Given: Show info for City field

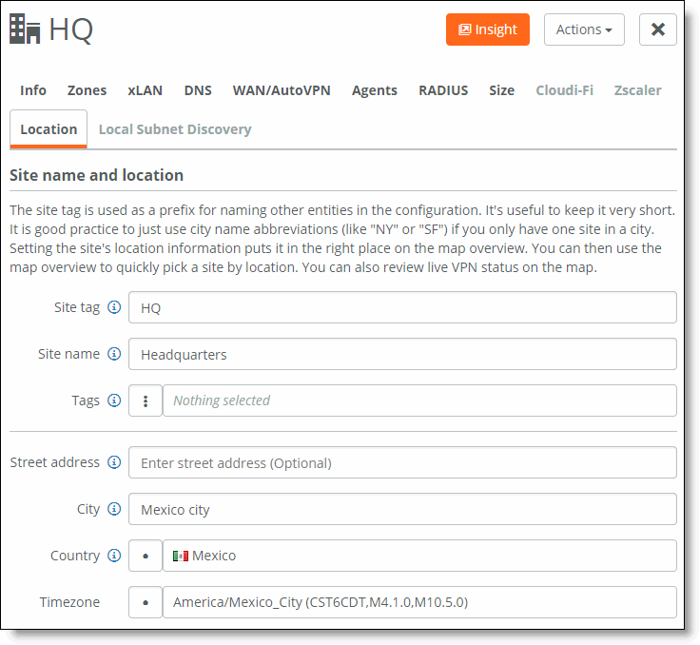Looking at the screenshot, I should pos(114,509).
